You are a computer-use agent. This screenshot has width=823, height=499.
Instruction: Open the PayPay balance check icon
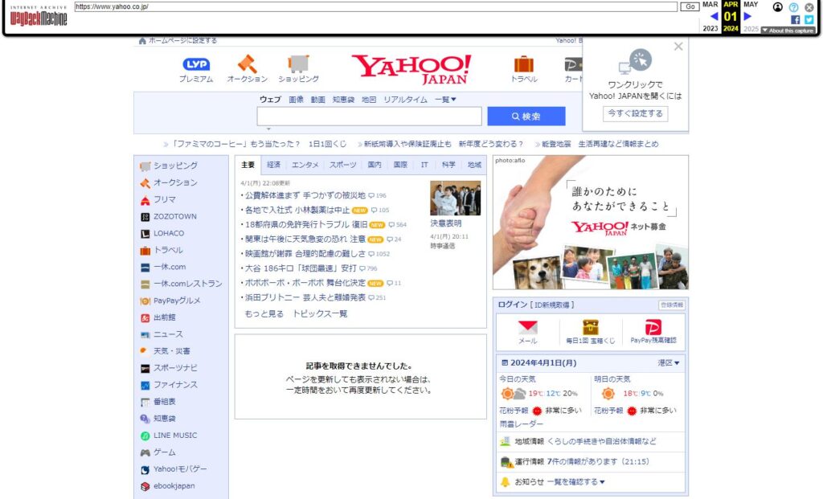click(653, 328)
